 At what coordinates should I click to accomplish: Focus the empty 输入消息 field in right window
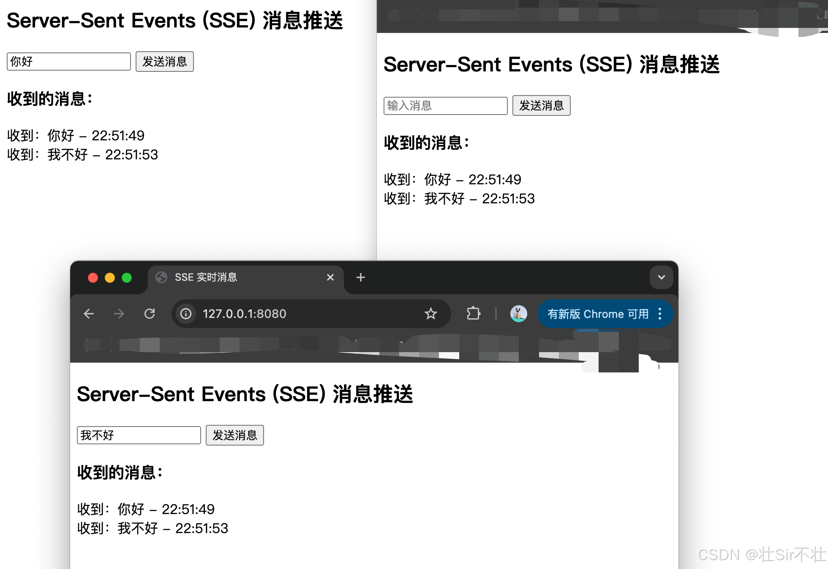click(445, 106)
